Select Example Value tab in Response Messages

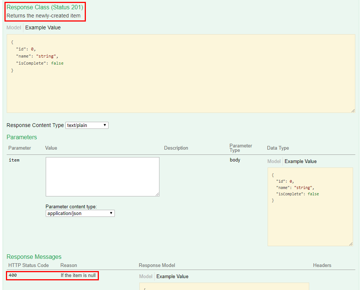coord(172,276)
